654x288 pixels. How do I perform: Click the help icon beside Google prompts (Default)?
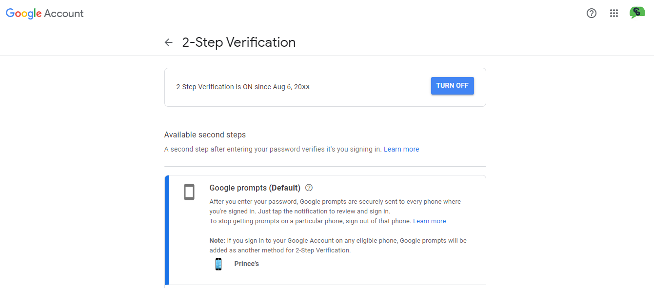(x=309, y=188)
